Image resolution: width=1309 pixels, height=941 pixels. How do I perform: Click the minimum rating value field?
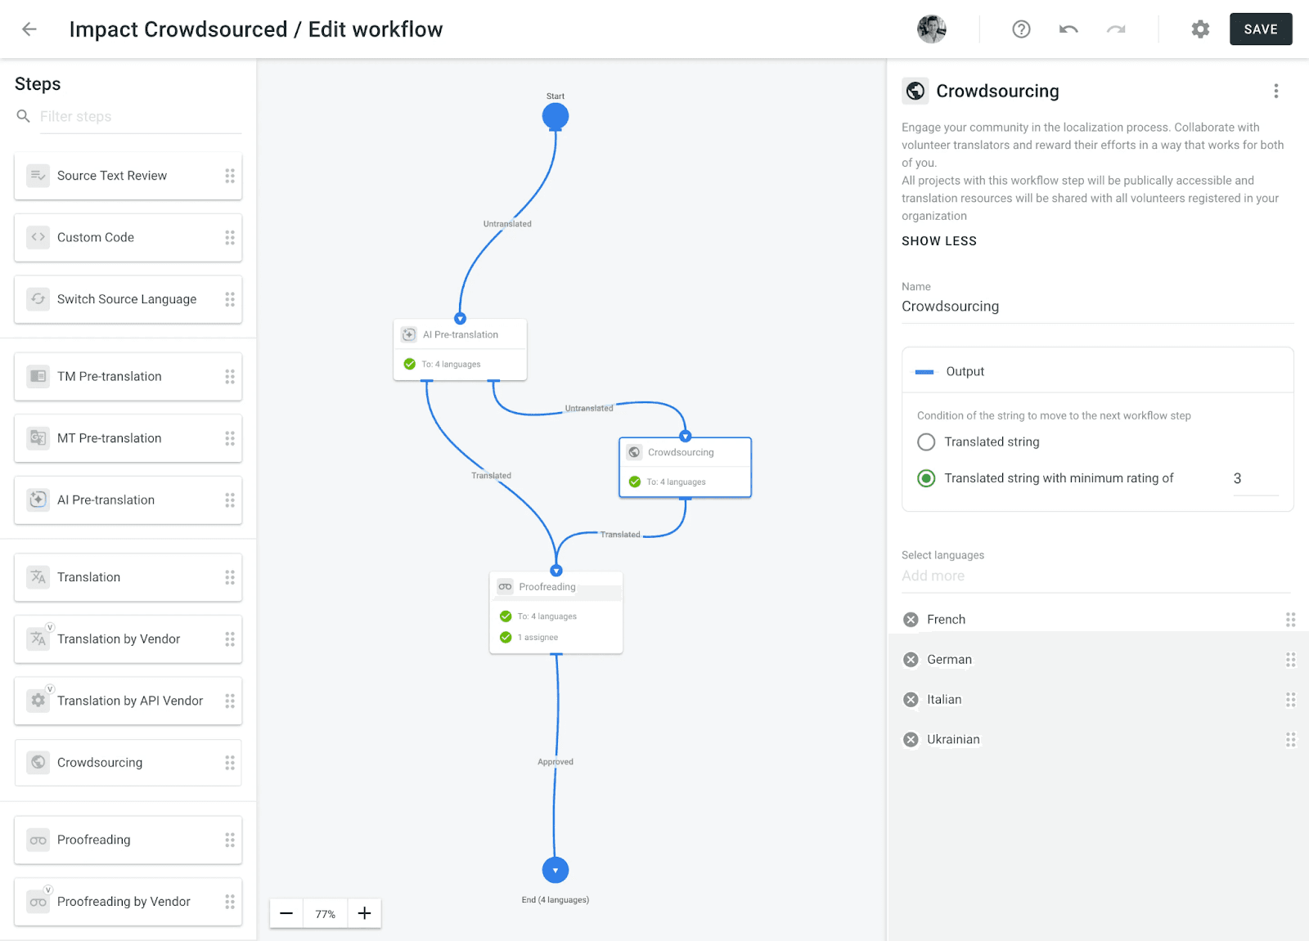click(1253, 478)
